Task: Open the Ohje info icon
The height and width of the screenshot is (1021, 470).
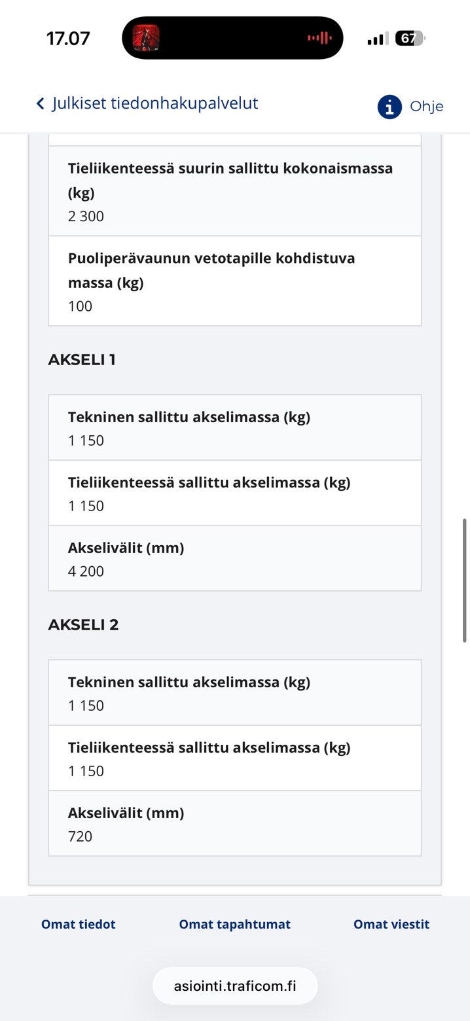Action: [389, 106]
